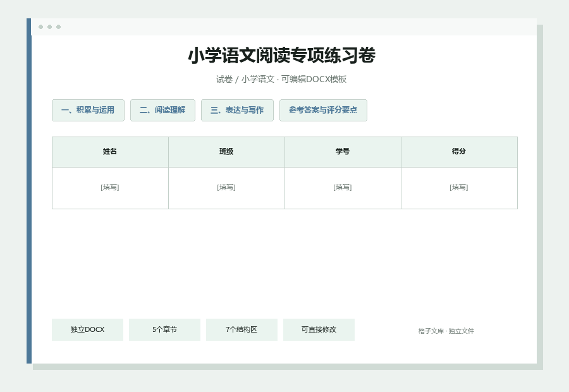This screenshot has width=569, height=392.
Task: Click the 得分 table header
Action: click(x=459, y=152)
